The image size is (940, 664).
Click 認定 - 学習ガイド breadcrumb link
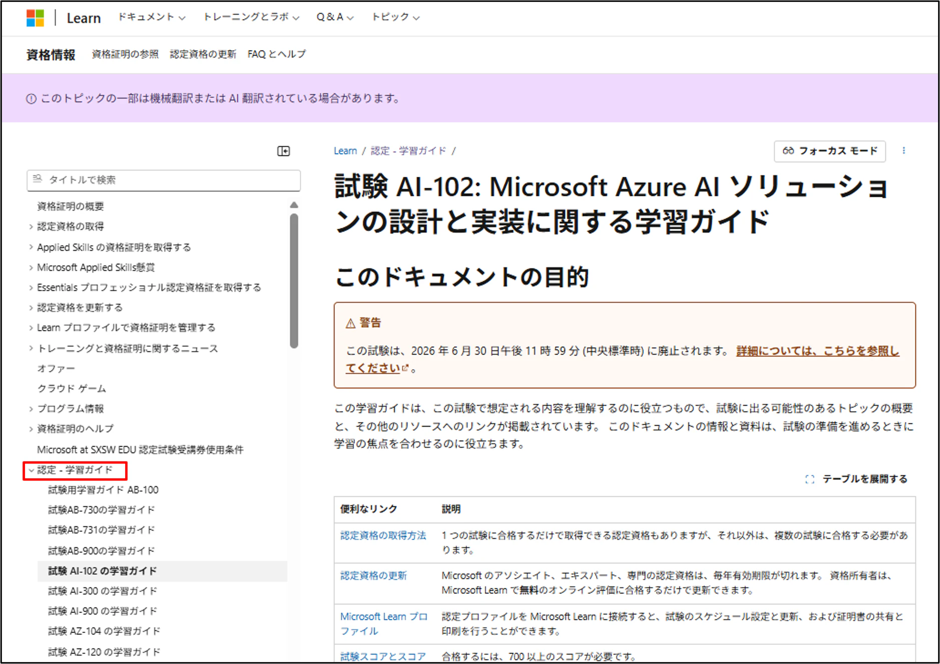408,151
